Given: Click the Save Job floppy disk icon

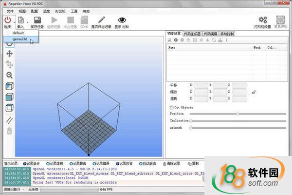Looking at the screenshot, I should (x=37, y=20).
